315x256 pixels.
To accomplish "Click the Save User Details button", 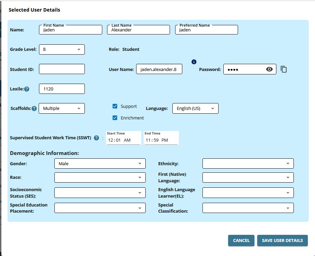I will point(282,240).
